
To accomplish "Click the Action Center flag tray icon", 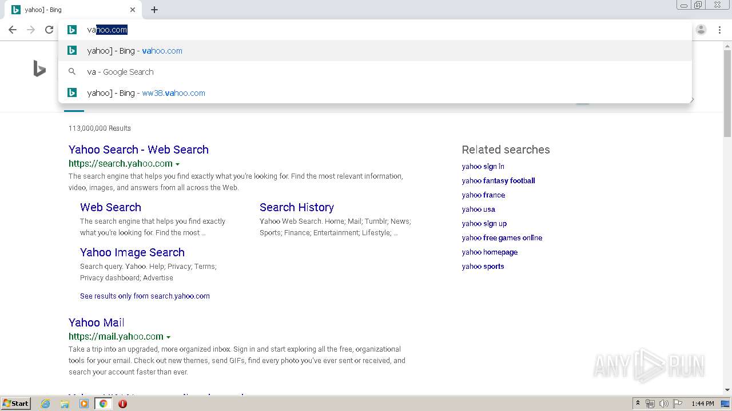I will click(x=678, y=404).
